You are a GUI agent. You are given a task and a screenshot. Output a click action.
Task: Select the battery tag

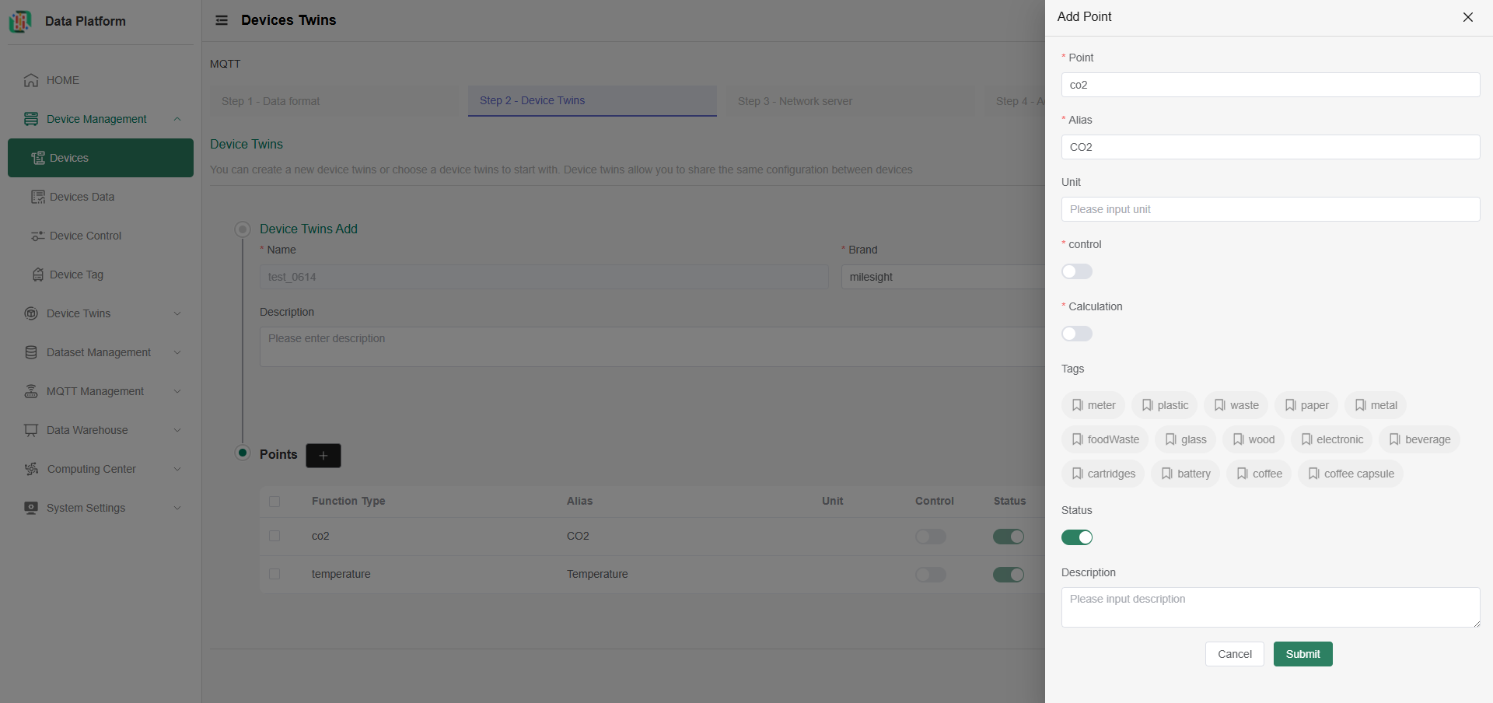click(x=1185, y=474)
